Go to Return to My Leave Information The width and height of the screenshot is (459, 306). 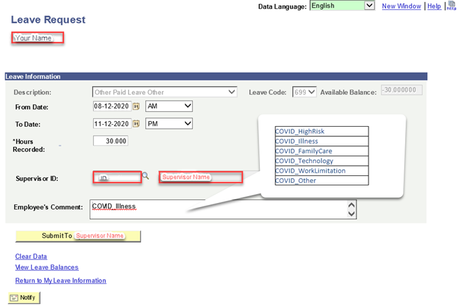[x=61, y=280]
